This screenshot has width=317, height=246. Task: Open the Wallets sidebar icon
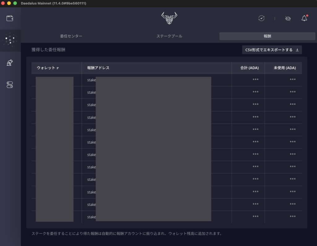10,18
